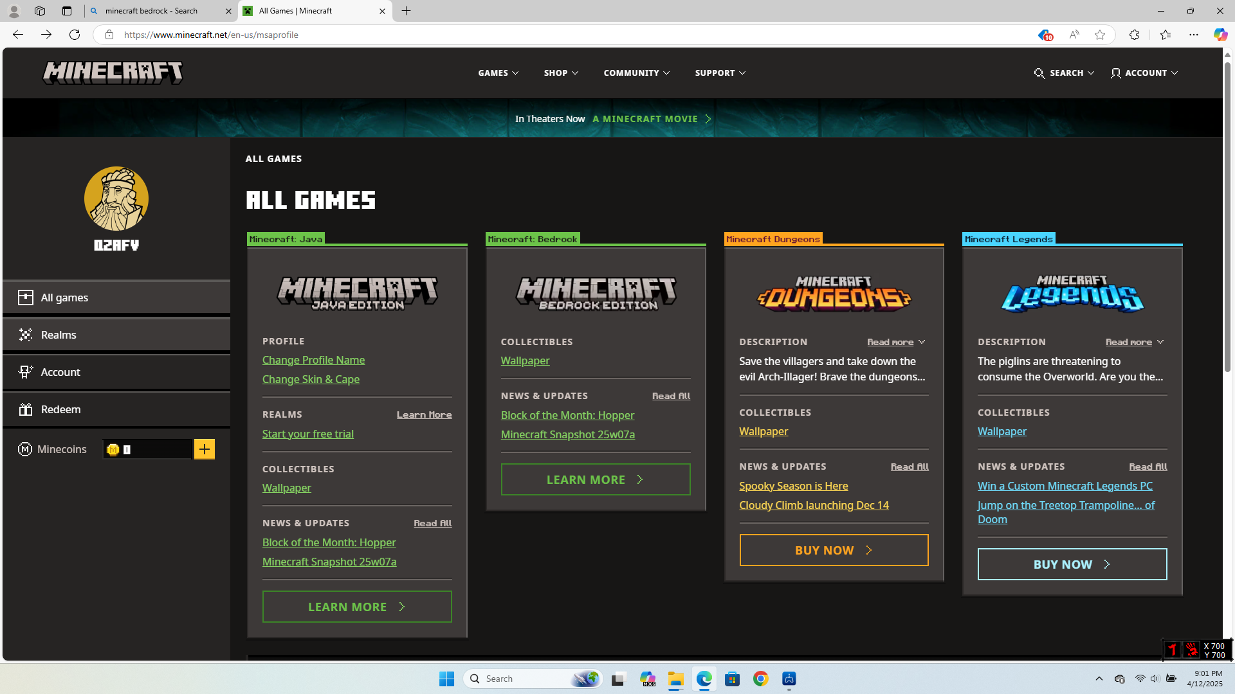Open Edge Settings and more menu

(x=1194, y=35)
